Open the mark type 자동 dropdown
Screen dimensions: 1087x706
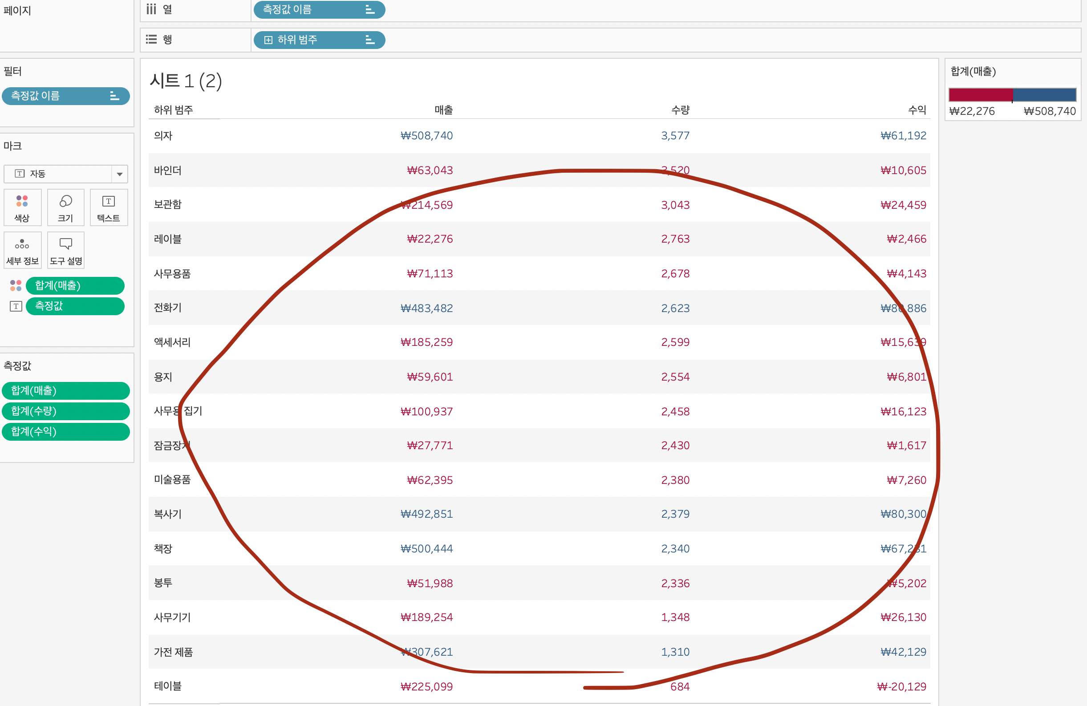[x=119, y=174]
